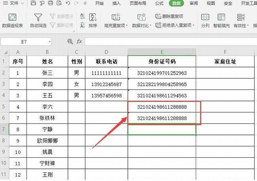Click the select all corner triangle
Image resolution: width=257 pixels, height=181 pixels.
coord(6,52)
